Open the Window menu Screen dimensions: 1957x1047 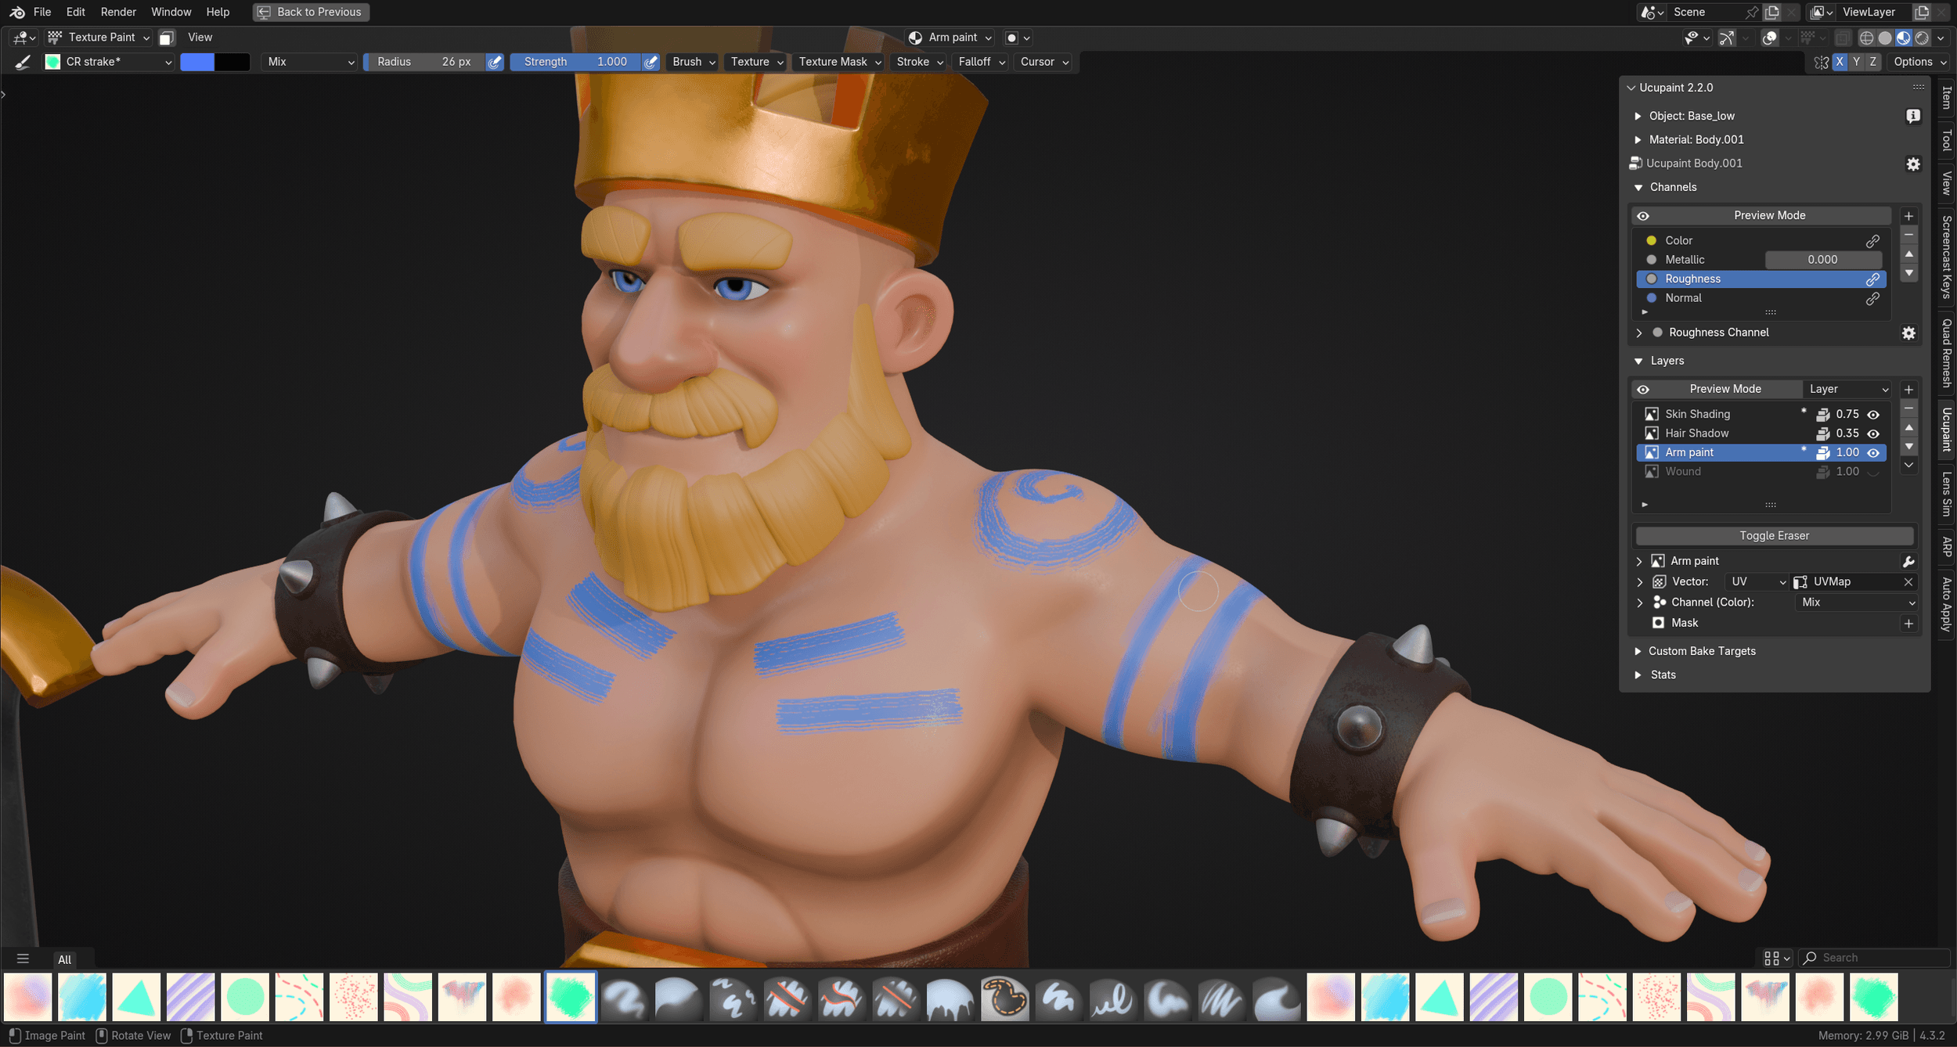tap(171, 12)
